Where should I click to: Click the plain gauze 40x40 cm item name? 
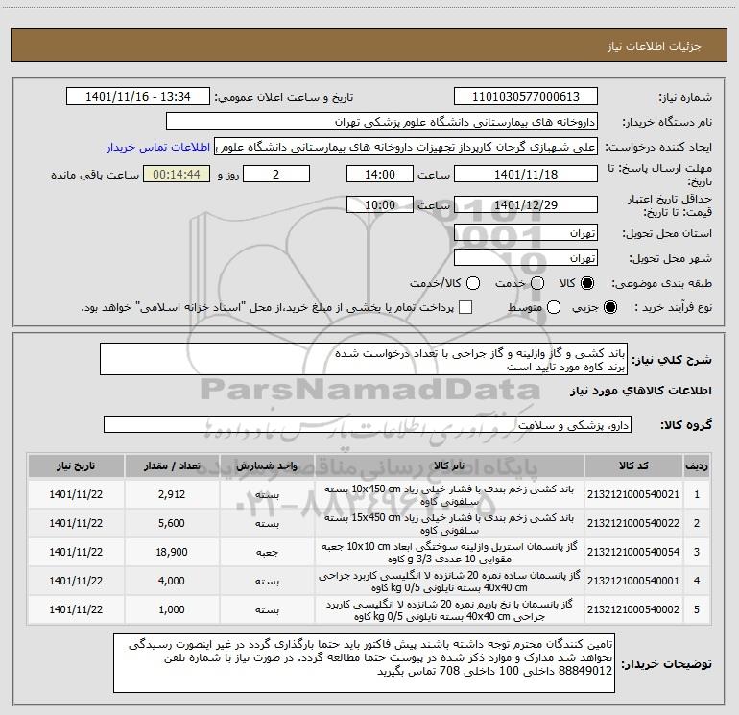pyautogui.click(x=449, y=582)
